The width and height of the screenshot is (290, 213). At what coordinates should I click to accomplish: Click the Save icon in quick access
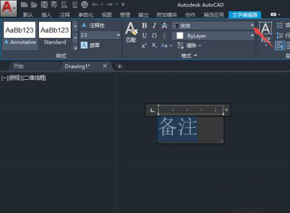pyautogui.click(x=44, y=5)
